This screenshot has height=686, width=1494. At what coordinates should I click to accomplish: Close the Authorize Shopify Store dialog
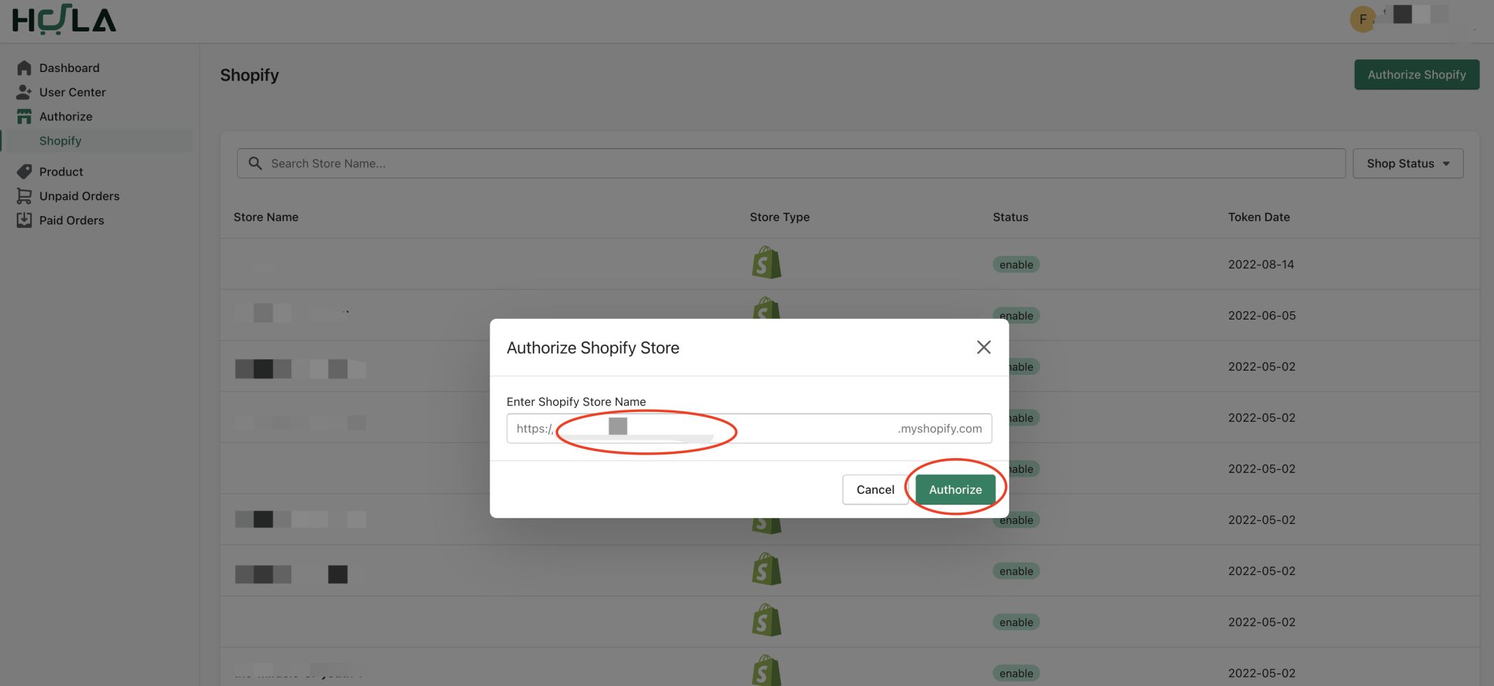983,348
